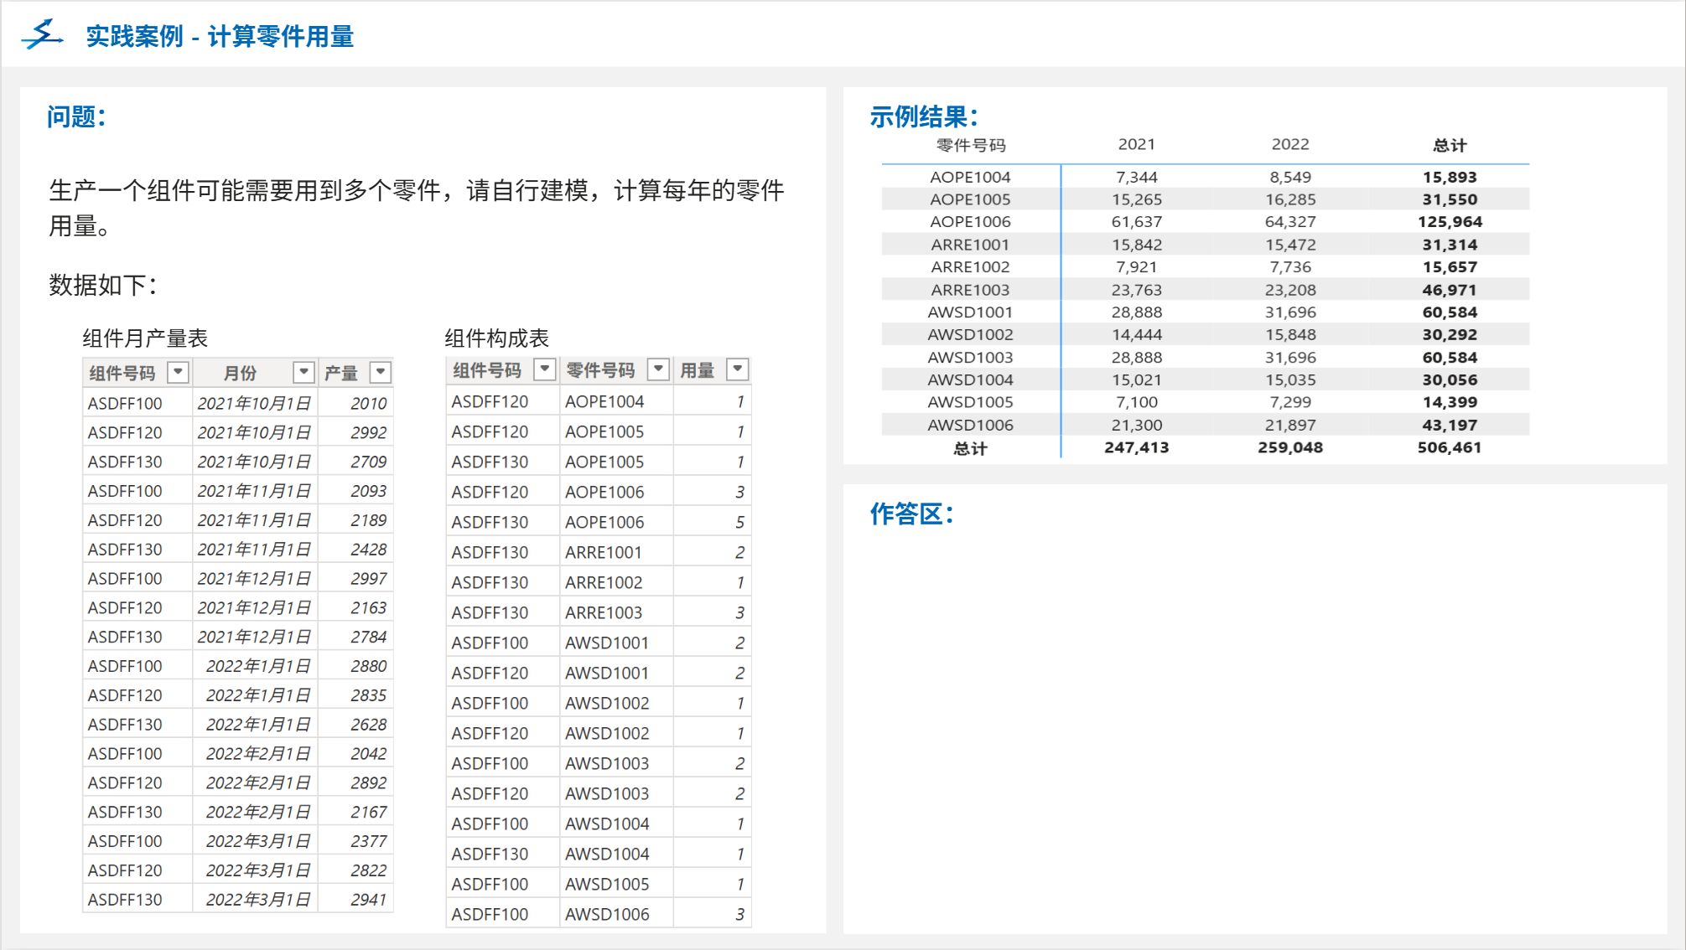Image resolution: width=1686 pixels, height=950 pixels.
Task: Click the blue logo icon at top left
Action: pos(43,35)
